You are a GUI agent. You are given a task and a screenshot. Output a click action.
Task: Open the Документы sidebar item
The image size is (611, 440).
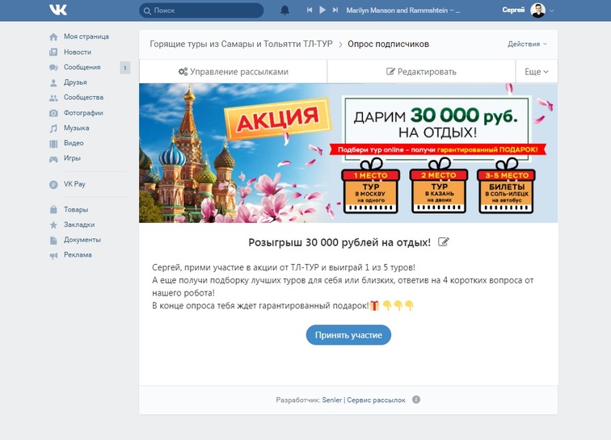[82, 240]
